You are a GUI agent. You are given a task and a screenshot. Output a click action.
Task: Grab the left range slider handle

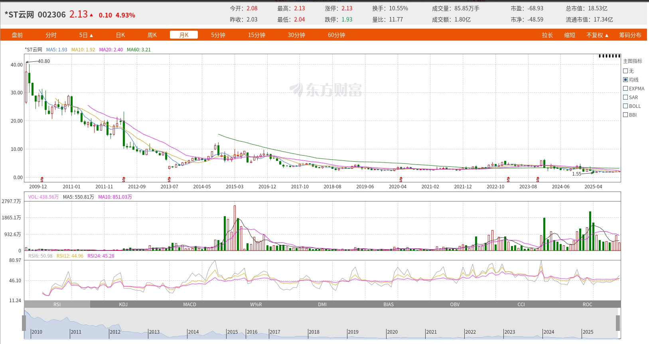24,323
